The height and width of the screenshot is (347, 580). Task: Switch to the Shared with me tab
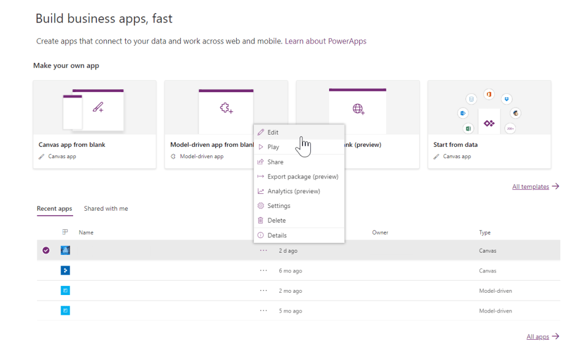(x=106, y=209)
